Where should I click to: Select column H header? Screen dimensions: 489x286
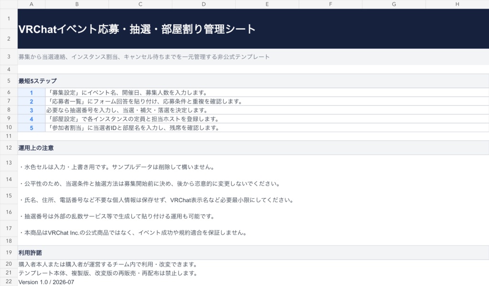click(457, 4)
